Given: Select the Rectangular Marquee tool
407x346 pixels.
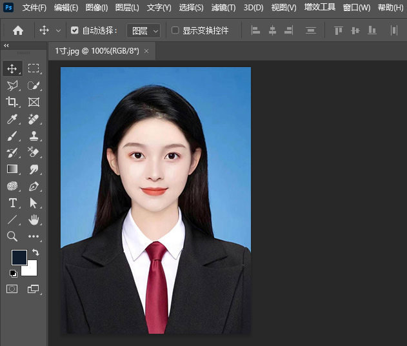Looking at the screenshot, I should click(x=34, y=68).
